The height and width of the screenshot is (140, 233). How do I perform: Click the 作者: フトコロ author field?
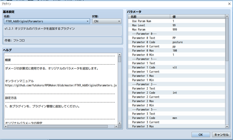(63, 40)
